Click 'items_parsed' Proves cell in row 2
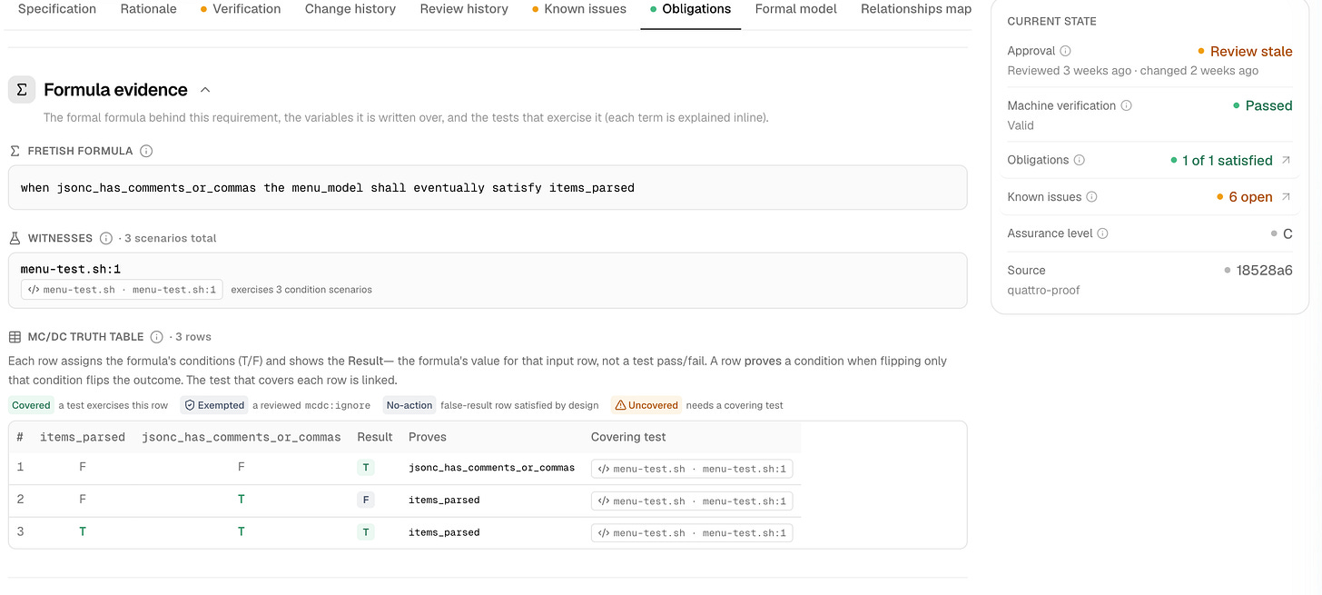1322x595 pixels. (444, 500)
